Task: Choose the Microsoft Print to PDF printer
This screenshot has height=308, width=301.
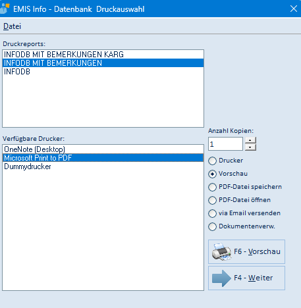Action: (x=103, y=158)
